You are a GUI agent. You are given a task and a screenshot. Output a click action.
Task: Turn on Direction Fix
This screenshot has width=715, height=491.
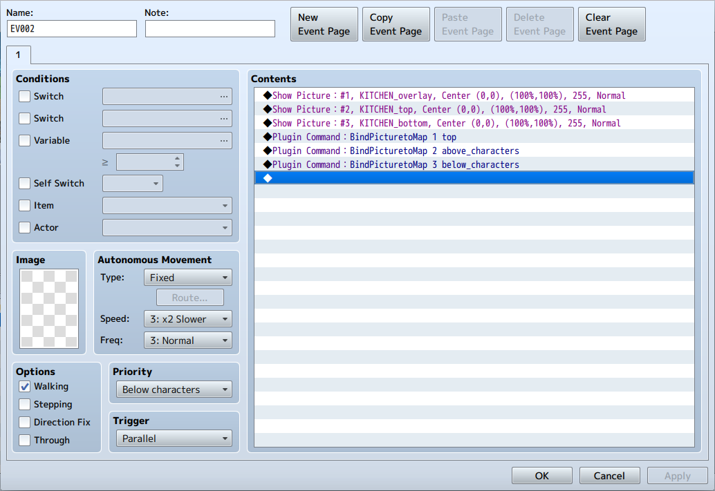pyautogui.click(x=25, y=423)
